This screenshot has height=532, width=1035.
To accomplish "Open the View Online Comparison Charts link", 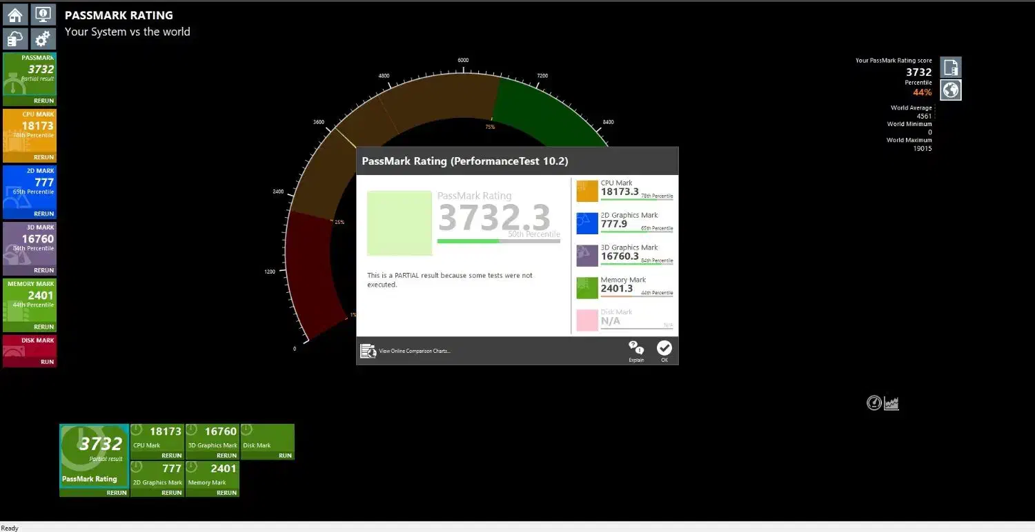I will pos(414,351).
